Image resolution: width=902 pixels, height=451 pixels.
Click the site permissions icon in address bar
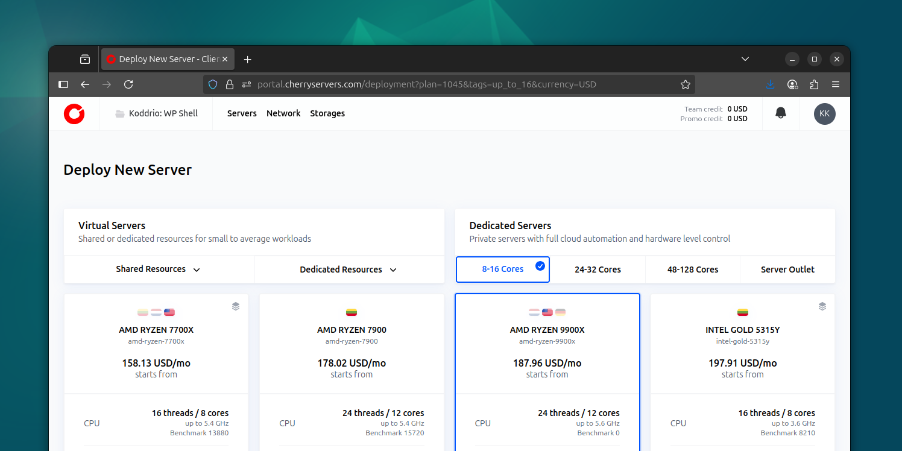pos(246,84)
